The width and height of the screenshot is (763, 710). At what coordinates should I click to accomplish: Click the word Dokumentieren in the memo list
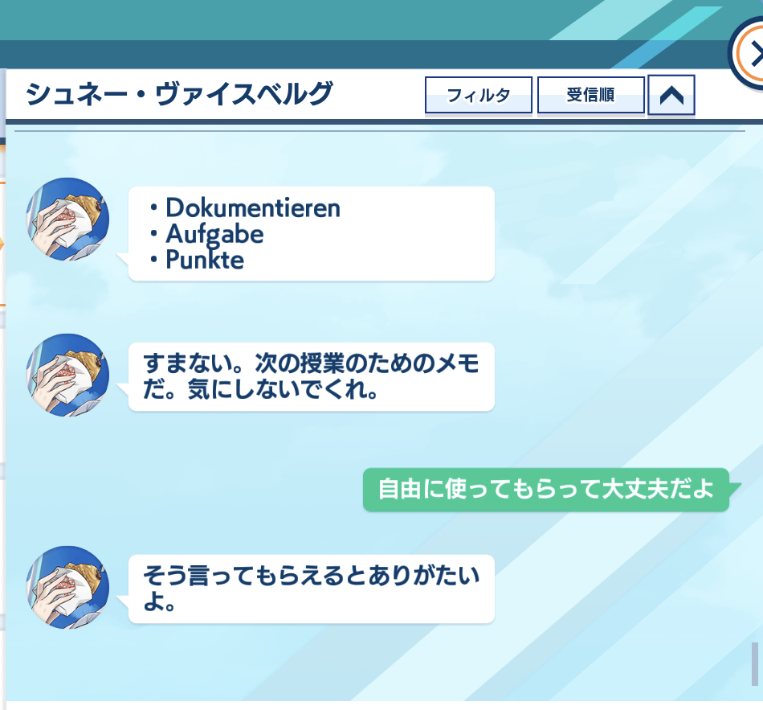click(253, 208)
